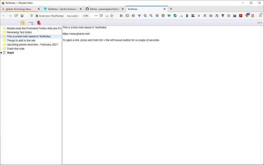Close the TextNotes Get this Extension tab
The width and height of the screenshot is (264, 165).
click(81, 9)
